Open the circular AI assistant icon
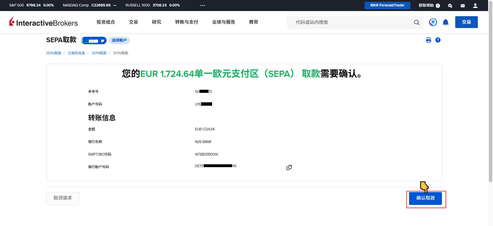 pyautogui.click(x=433, y=22)
